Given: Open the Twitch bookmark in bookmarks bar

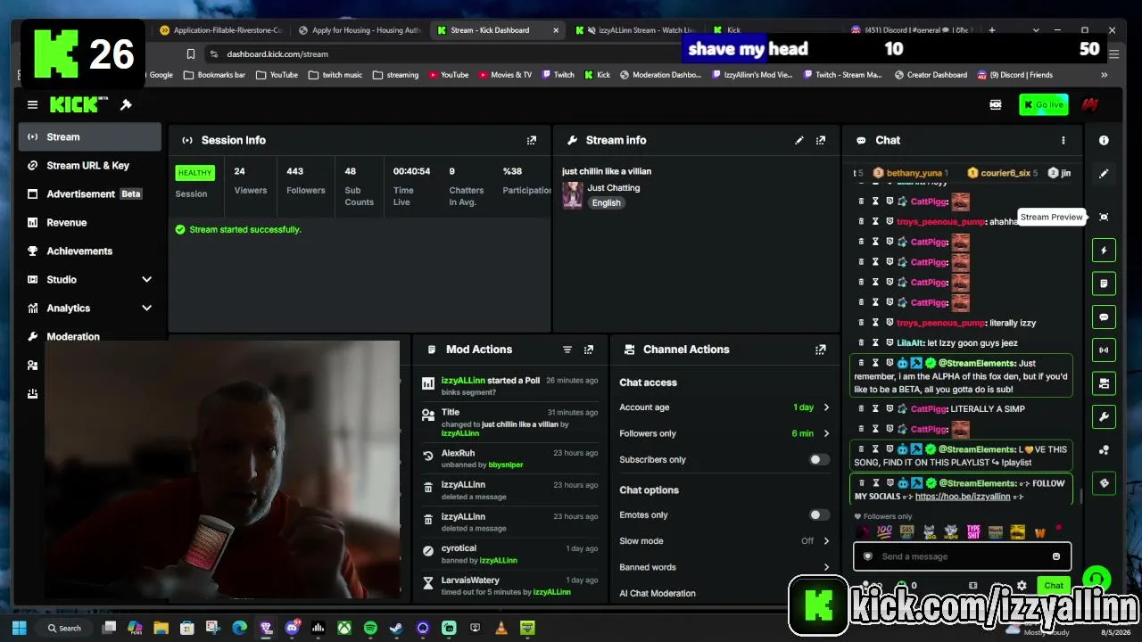Looking at the screenshot, I should [x=558, y=75].
